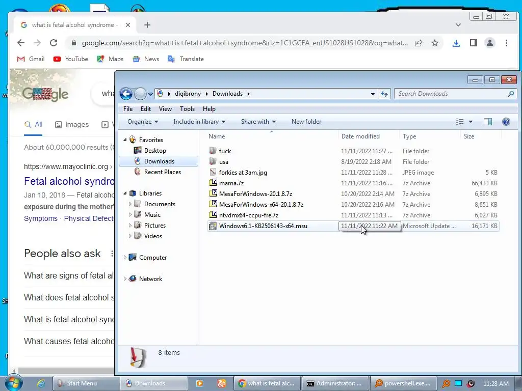
Task: Select the forkies at 3am.jpg file
Action: (x=243, y=173)
